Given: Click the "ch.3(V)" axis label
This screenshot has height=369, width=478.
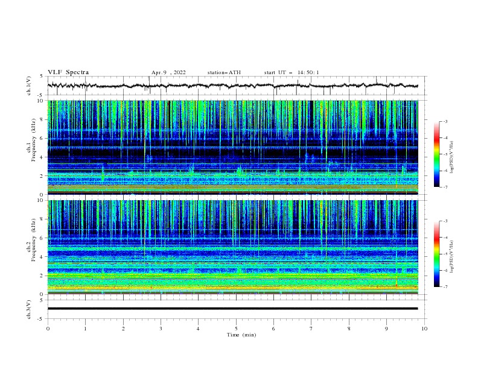Looking at the screenshot, I should pos(29,309).
